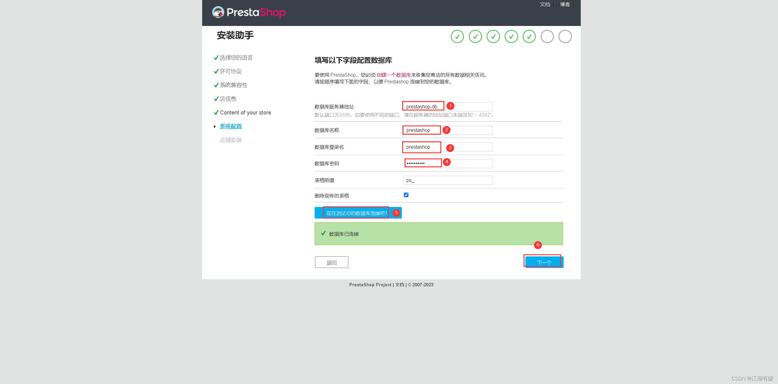Go to Content of your store step
Screen dimensions: 778x384
pyautogui.click(x=245, y=113)
